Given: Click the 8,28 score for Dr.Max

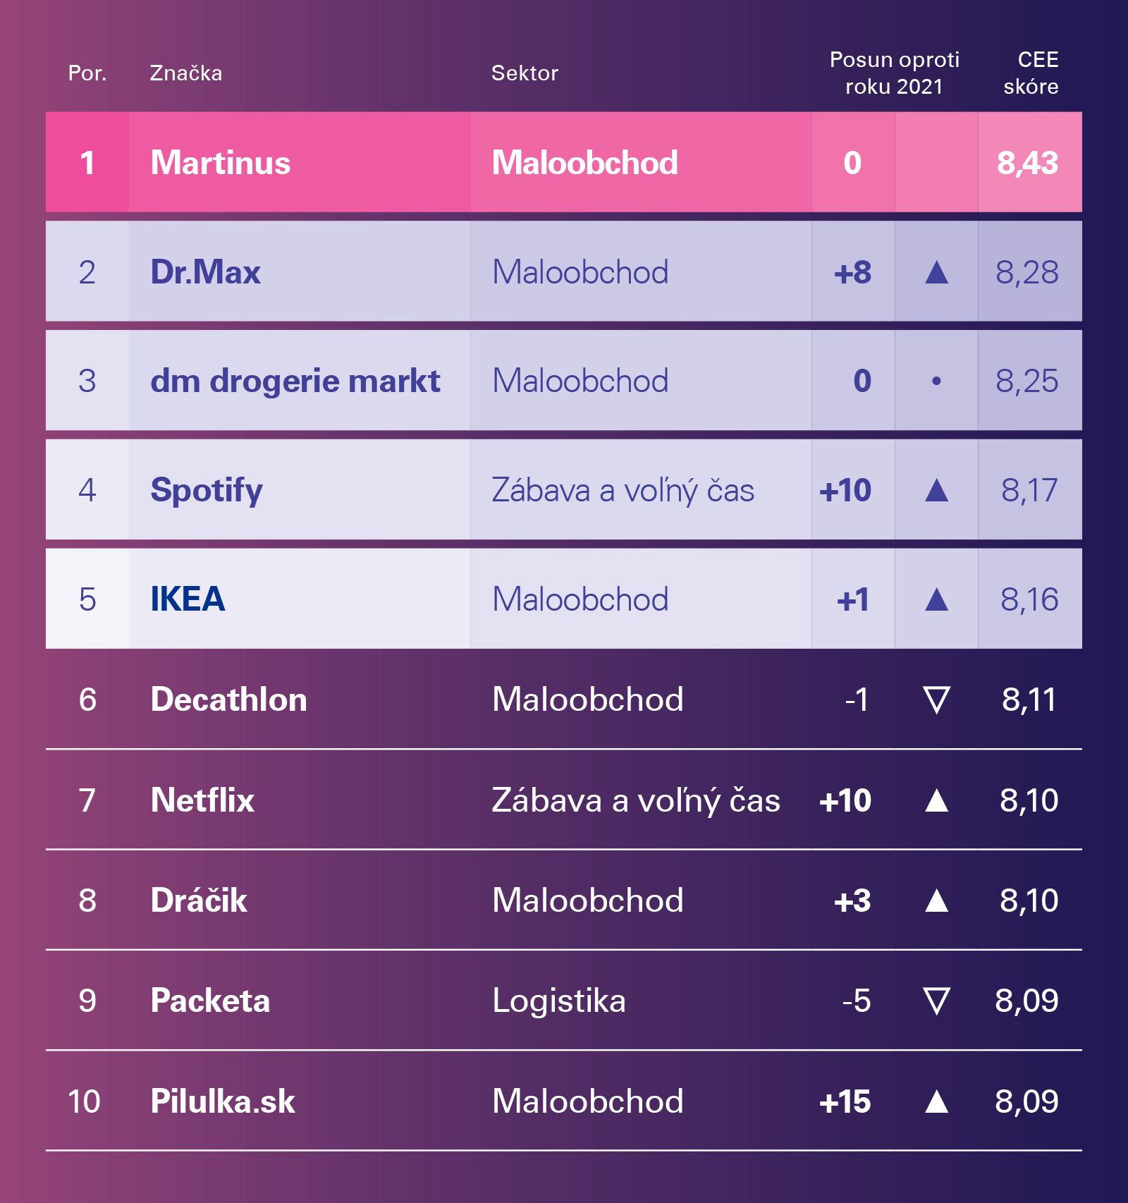Looking at the screenshot, I should click(x=1027, y=272).
